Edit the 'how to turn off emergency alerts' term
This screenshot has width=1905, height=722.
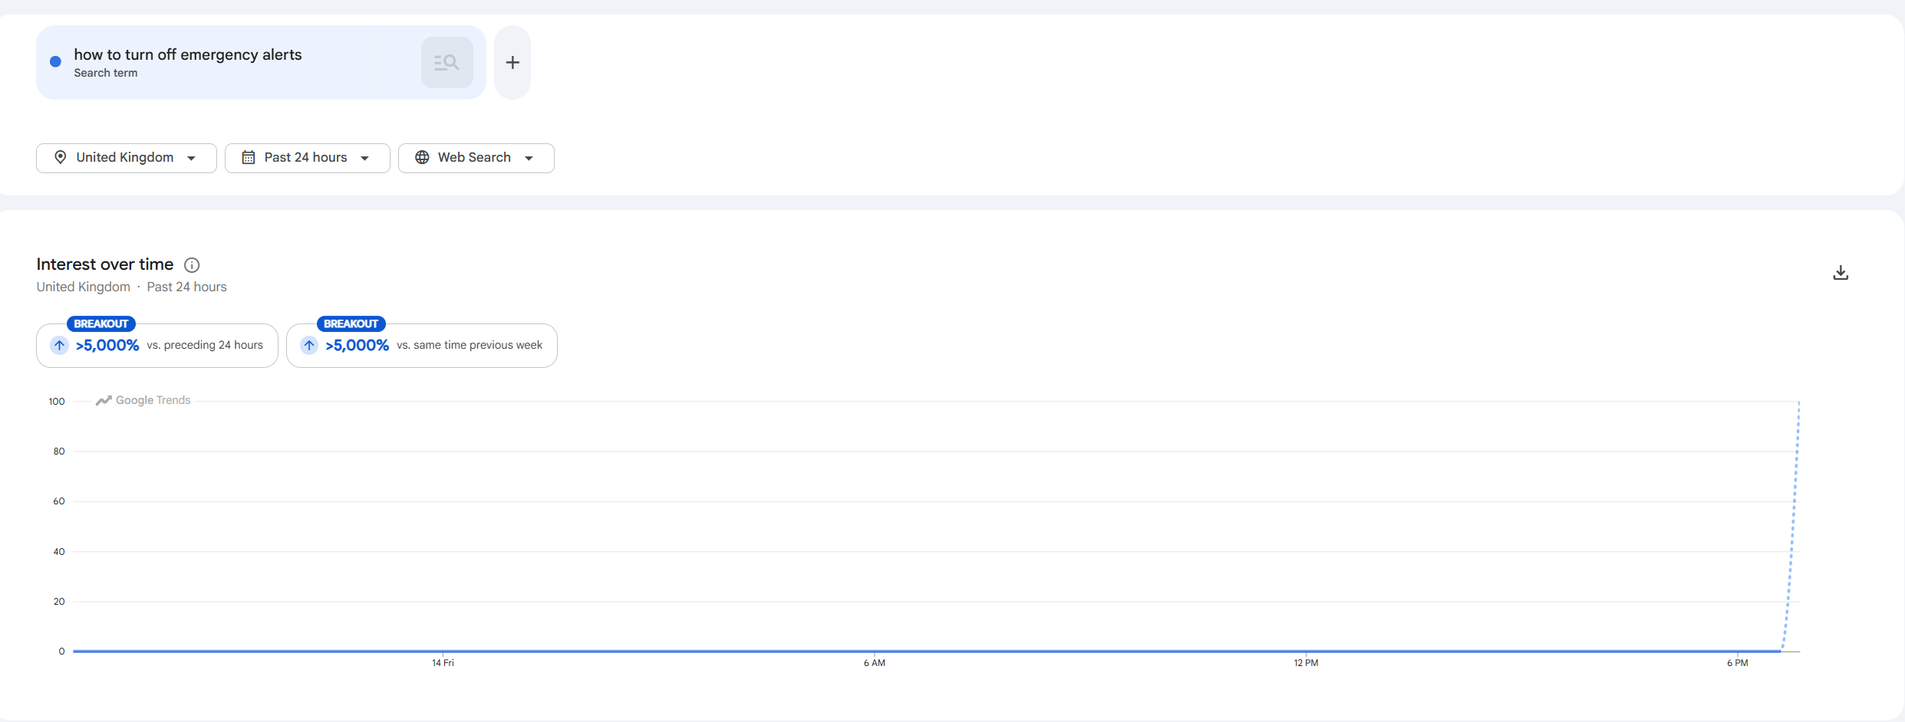(x=188, y=55)
